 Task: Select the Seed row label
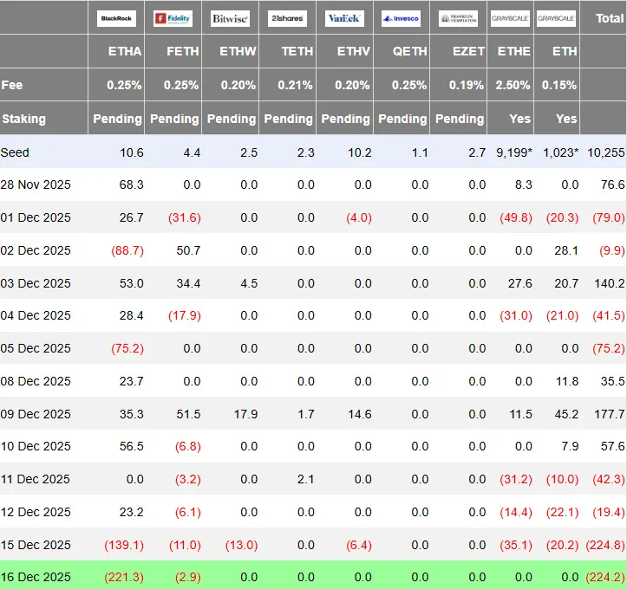click(x=15, y=152)
